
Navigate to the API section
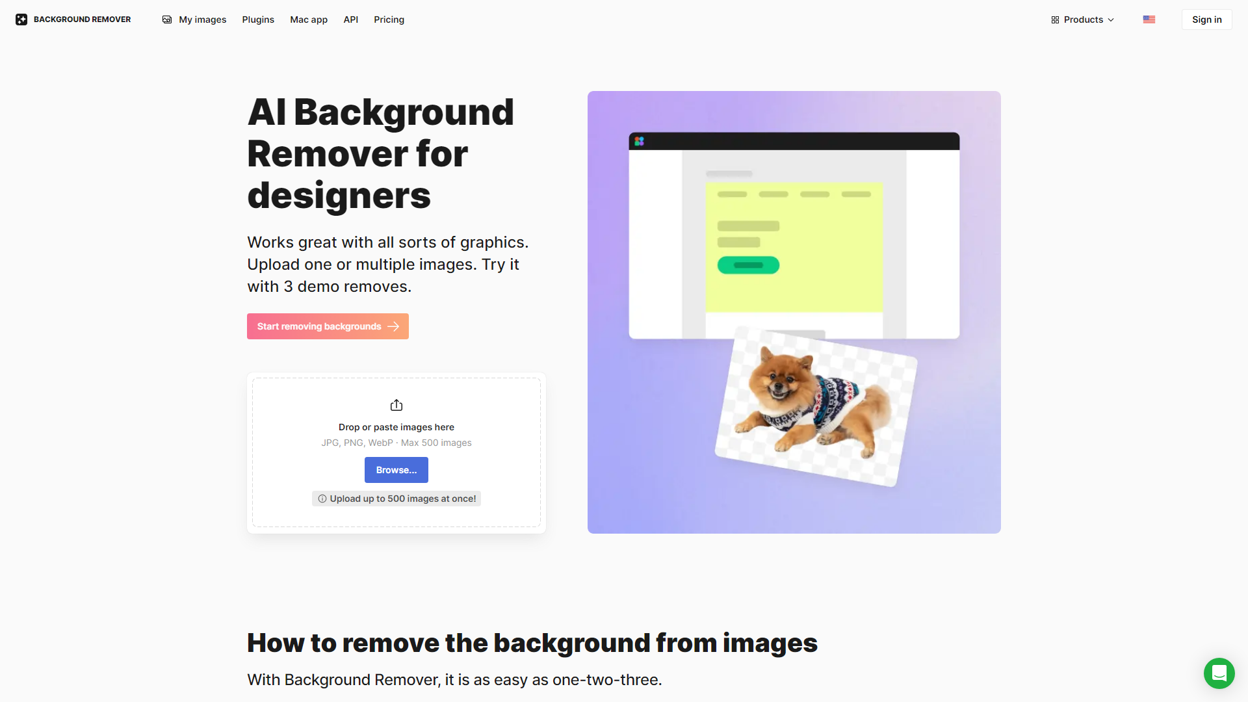350,19
